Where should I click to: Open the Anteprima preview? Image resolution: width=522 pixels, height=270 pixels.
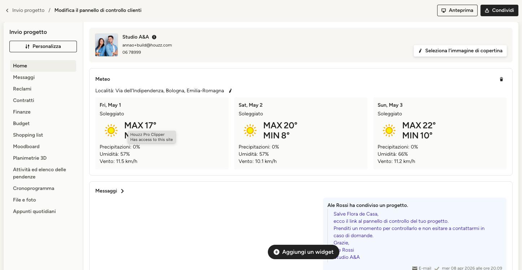457,10
